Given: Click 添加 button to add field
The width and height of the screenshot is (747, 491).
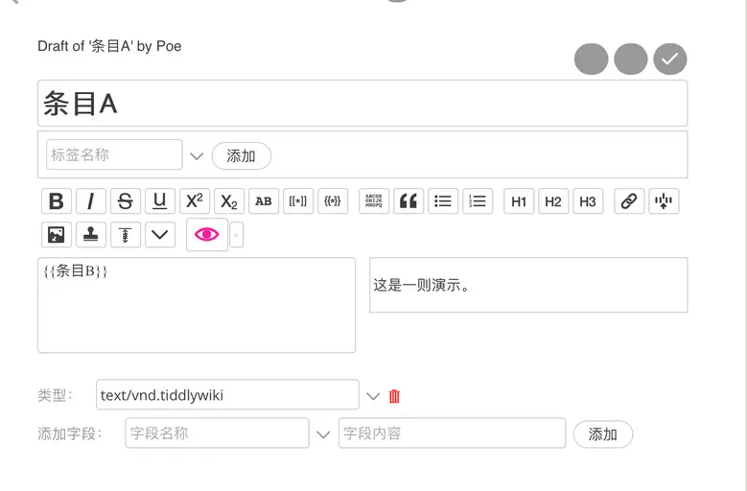Looking at the screenshot, I should 602,434.
